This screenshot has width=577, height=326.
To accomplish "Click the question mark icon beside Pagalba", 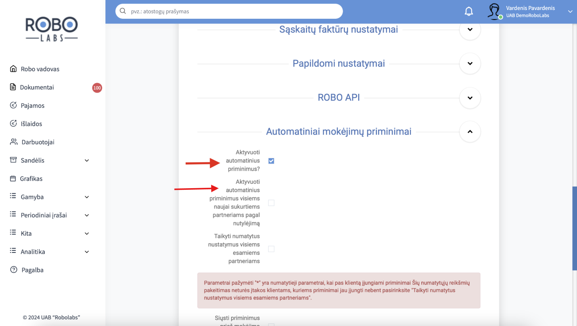I will (x=14, y=270).
